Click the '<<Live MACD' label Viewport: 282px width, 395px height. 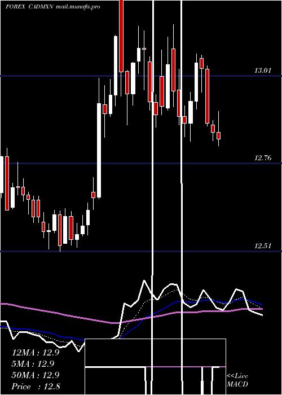click(237, 380)
